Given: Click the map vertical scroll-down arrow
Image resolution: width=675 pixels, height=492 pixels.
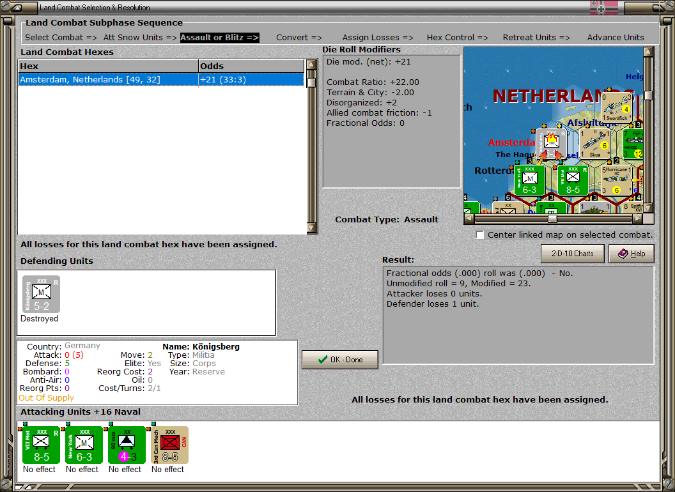Looking at the screenshot, I should coord(648,208).
